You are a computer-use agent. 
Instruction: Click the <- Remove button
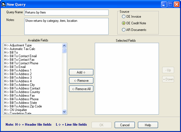(x=81, y=81)
